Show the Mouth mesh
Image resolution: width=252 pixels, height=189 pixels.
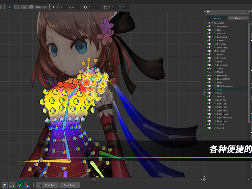tap(209, 72)
